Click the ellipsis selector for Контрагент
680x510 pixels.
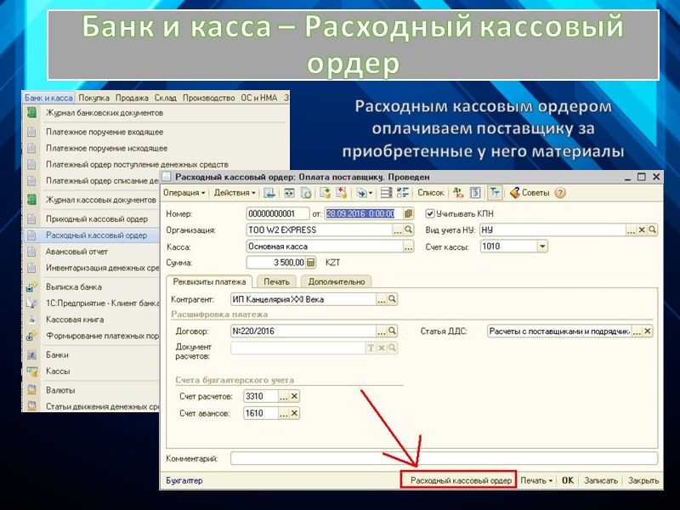(x=381, y=299)
